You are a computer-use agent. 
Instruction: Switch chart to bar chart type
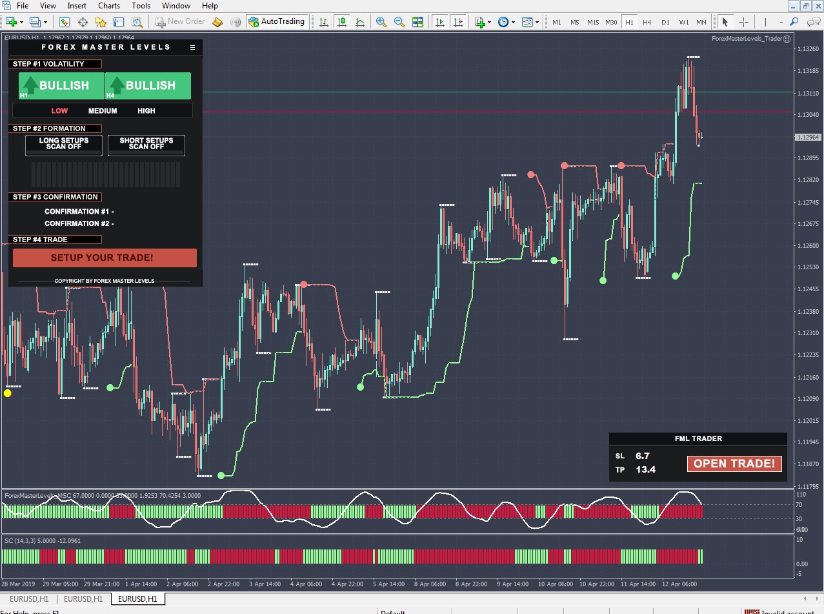[324, 21]
